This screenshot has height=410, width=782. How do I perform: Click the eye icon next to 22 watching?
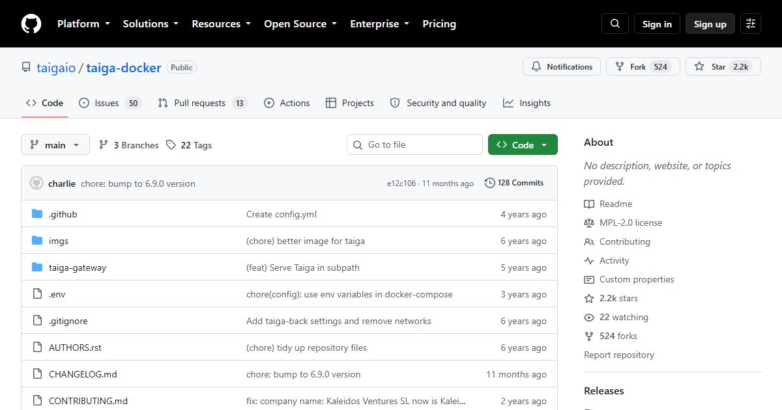[589, 317]
